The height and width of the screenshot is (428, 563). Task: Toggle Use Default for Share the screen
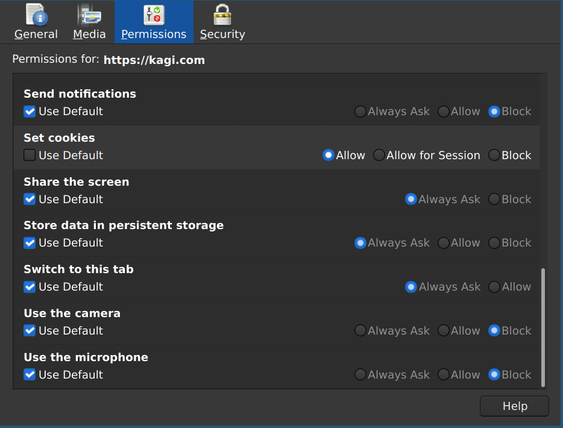(30, 200)
